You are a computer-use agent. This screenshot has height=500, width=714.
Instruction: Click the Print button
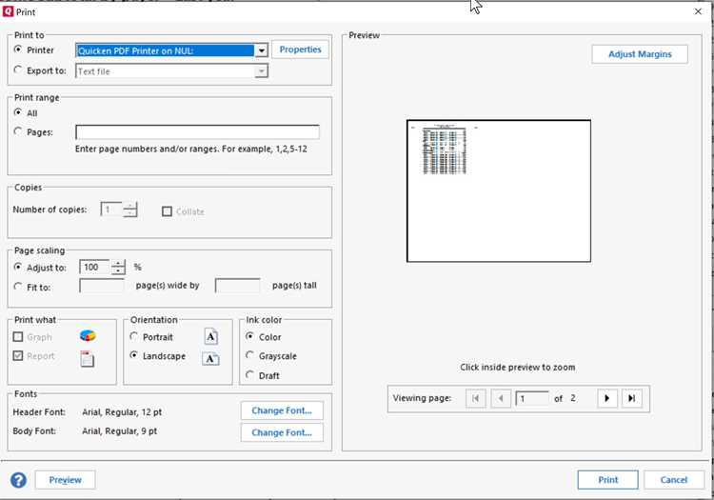point(608,480)
